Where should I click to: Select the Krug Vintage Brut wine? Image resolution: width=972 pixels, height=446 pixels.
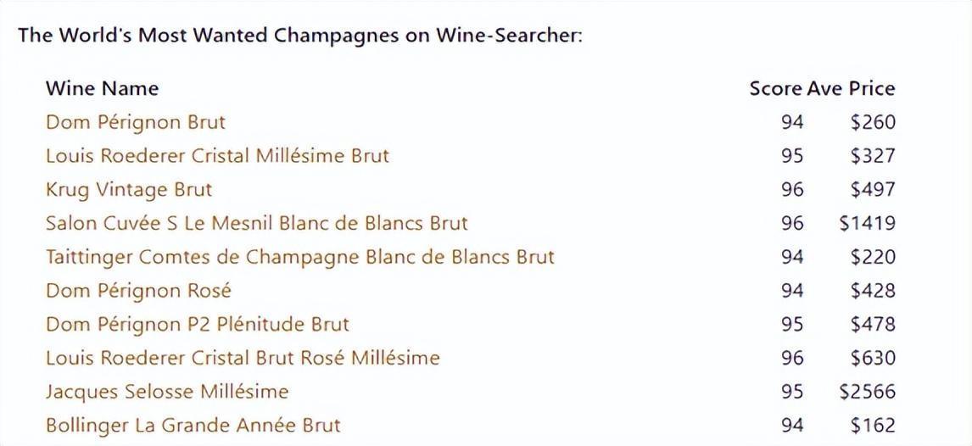(x=129, y=190)
